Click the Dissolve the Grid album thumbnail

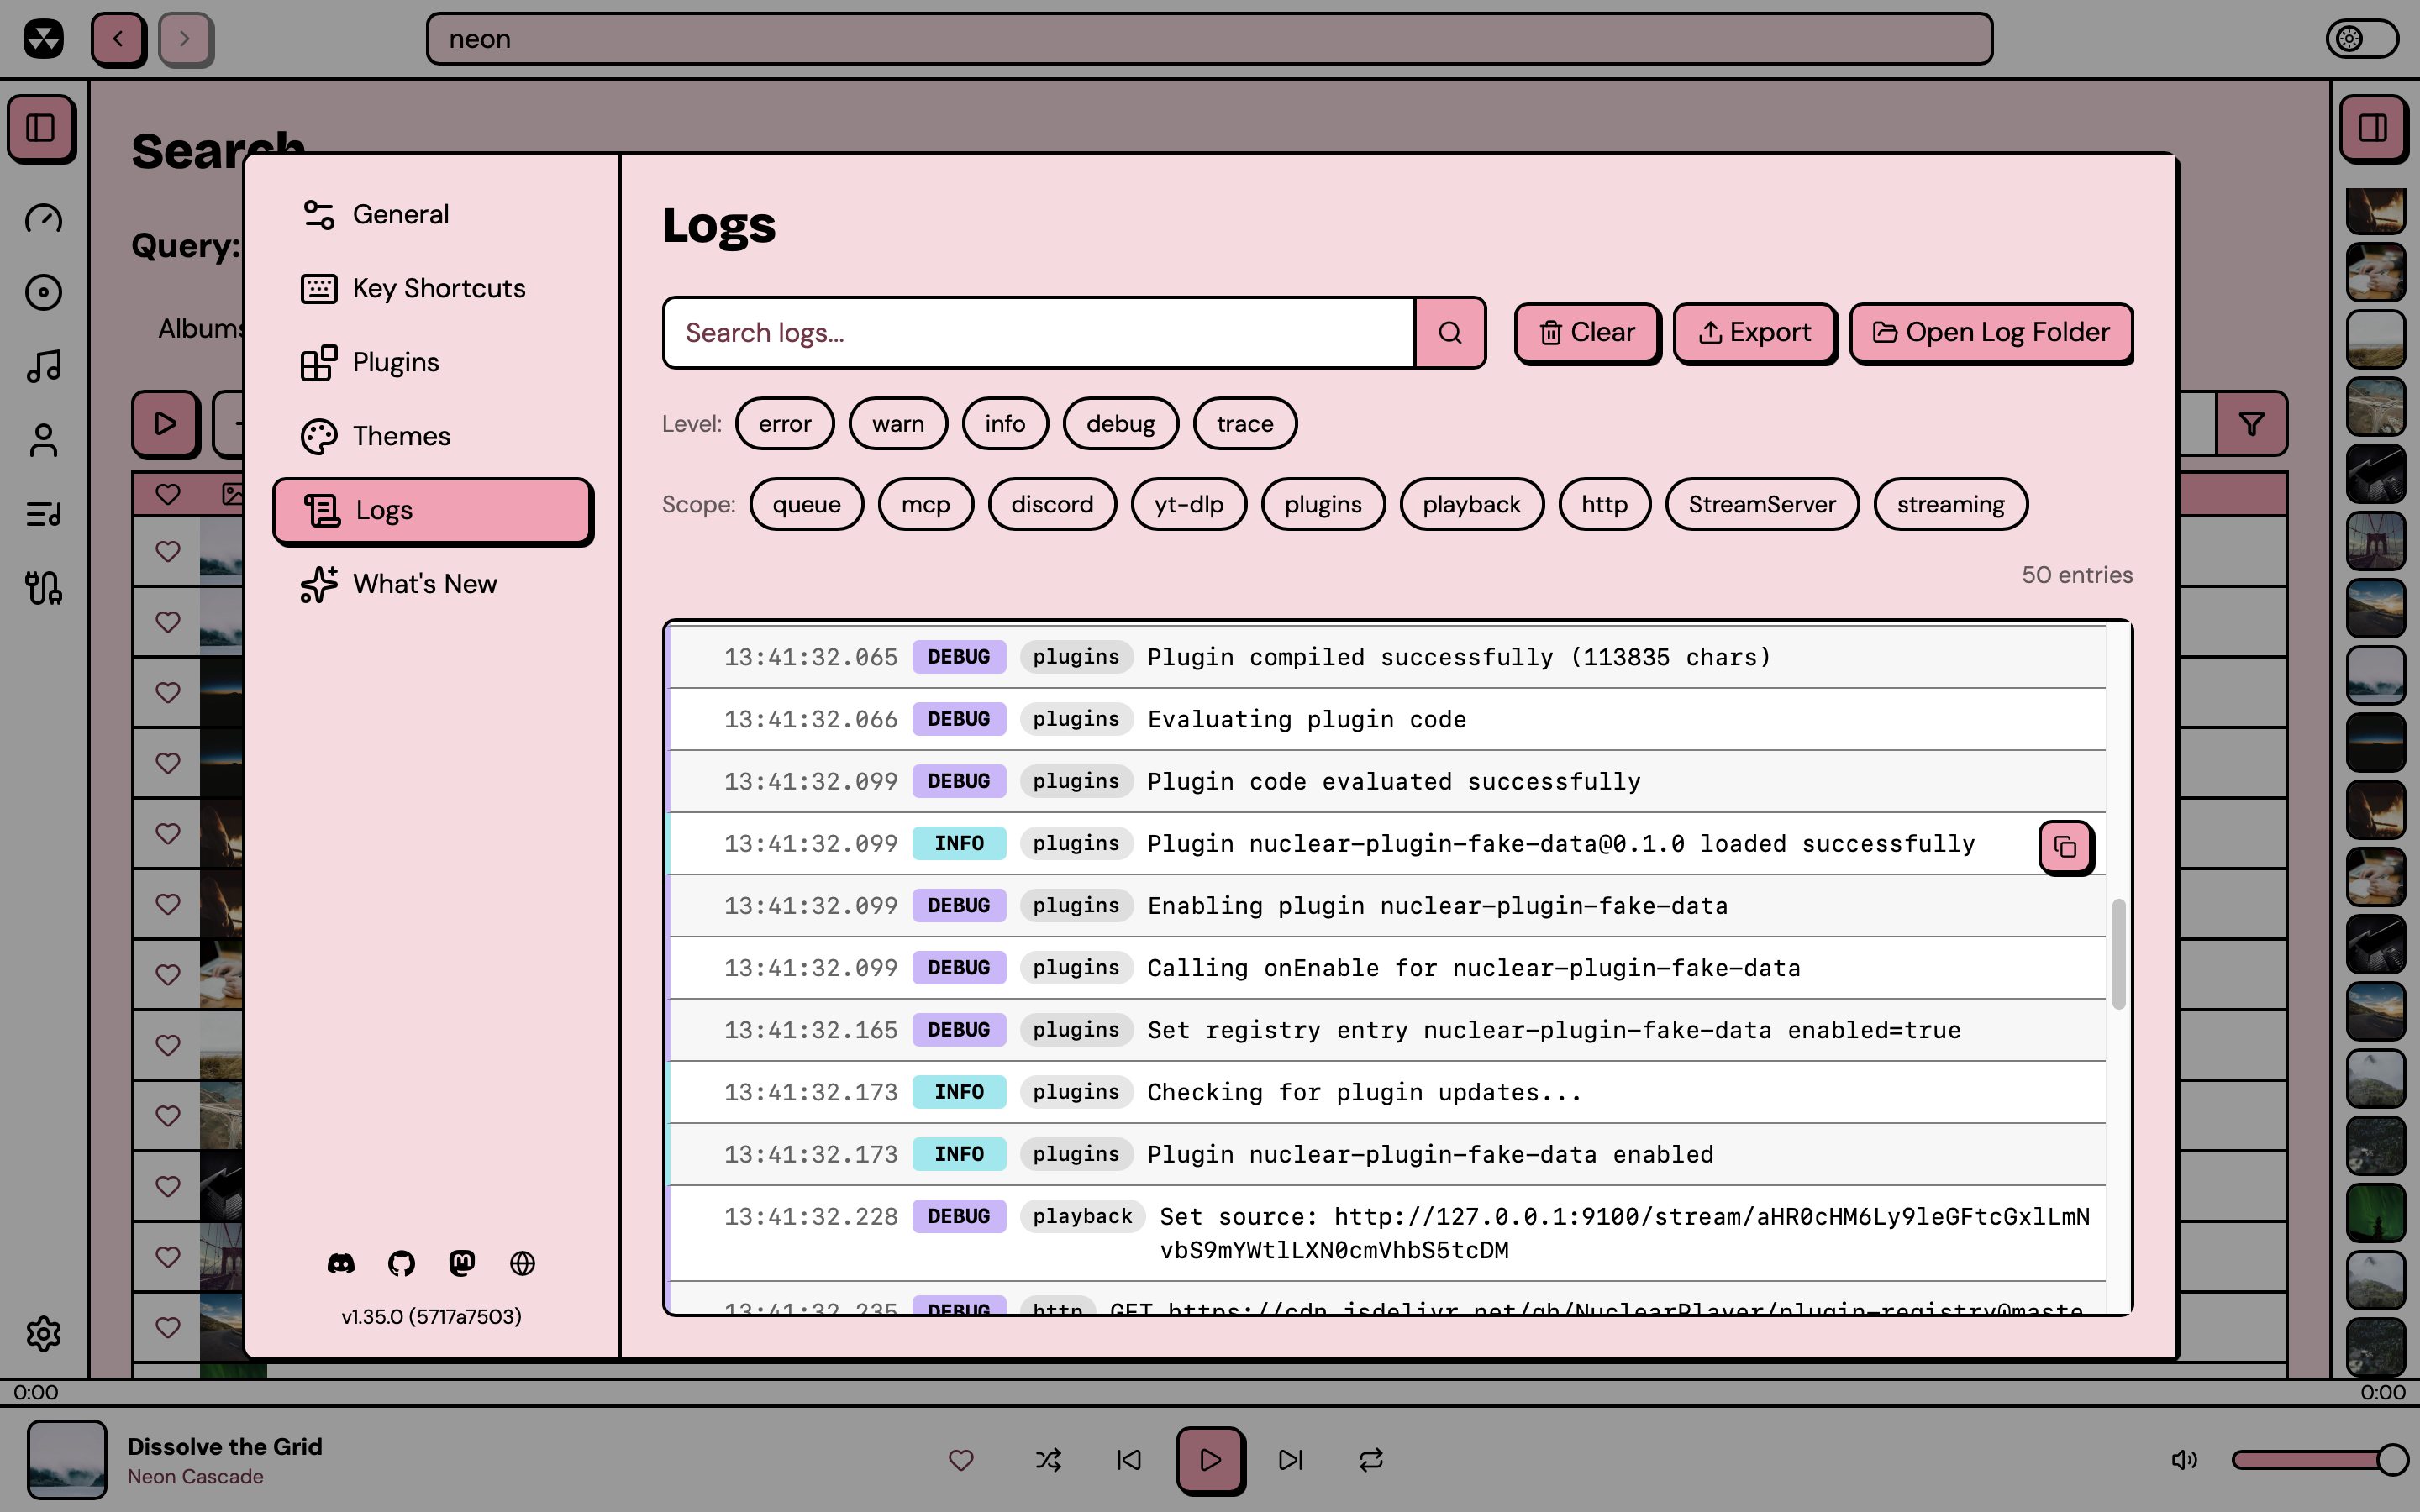(67, 1459)
